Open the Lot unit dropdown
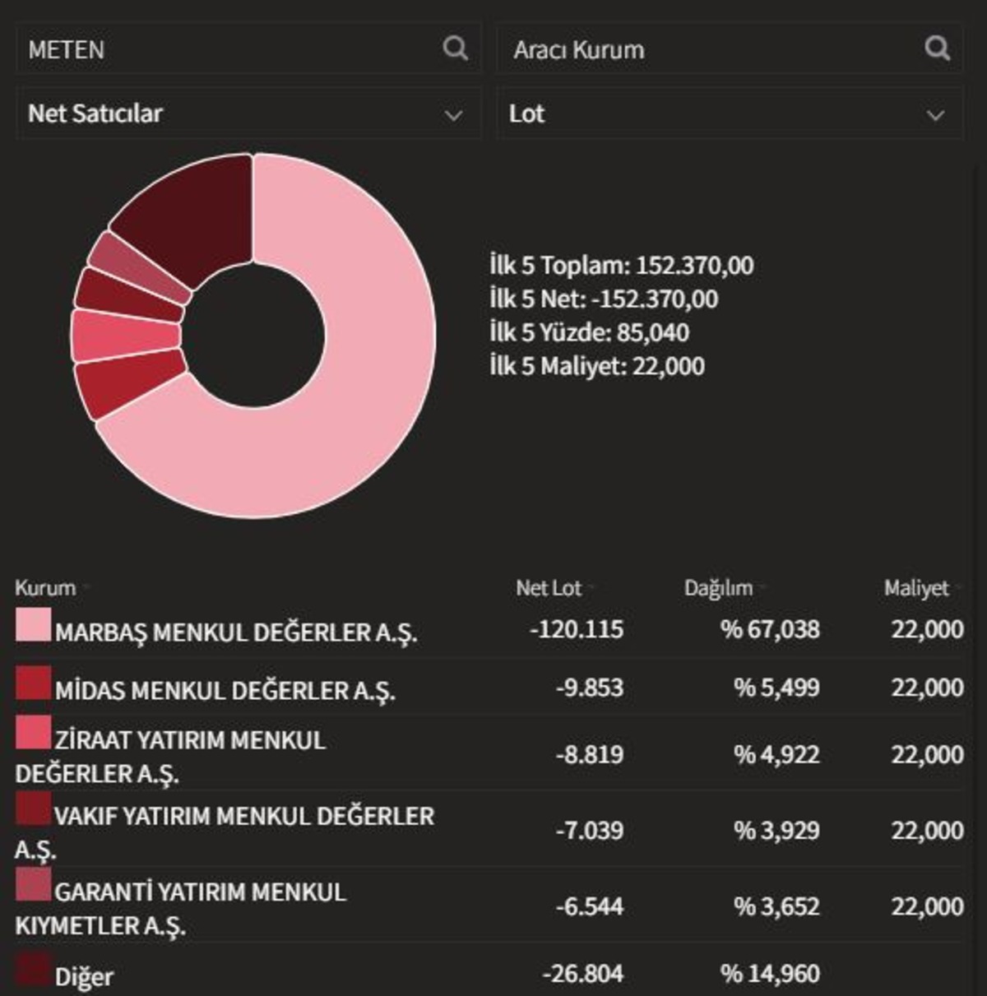 [729, 113]
